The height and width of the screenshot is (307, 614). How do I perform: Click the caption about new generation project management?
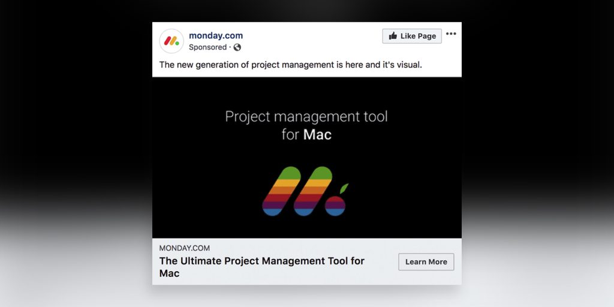tap(291, 65)
